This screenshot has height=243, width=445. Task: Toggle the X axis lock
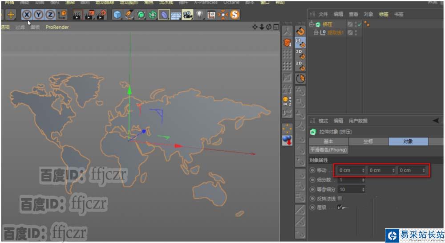pyautogui.click(x=27, y=15)
